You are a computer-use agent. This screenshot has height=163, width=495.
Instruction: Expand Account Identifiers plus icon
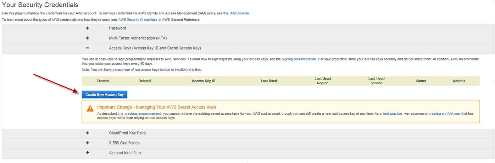(x=87, y=153)
